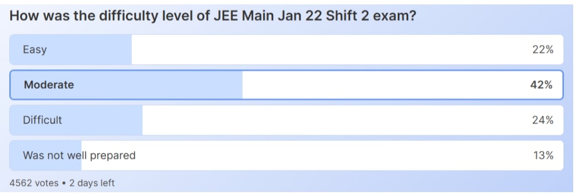
Task: Click the "4562 votes" count
Action: 31,183
